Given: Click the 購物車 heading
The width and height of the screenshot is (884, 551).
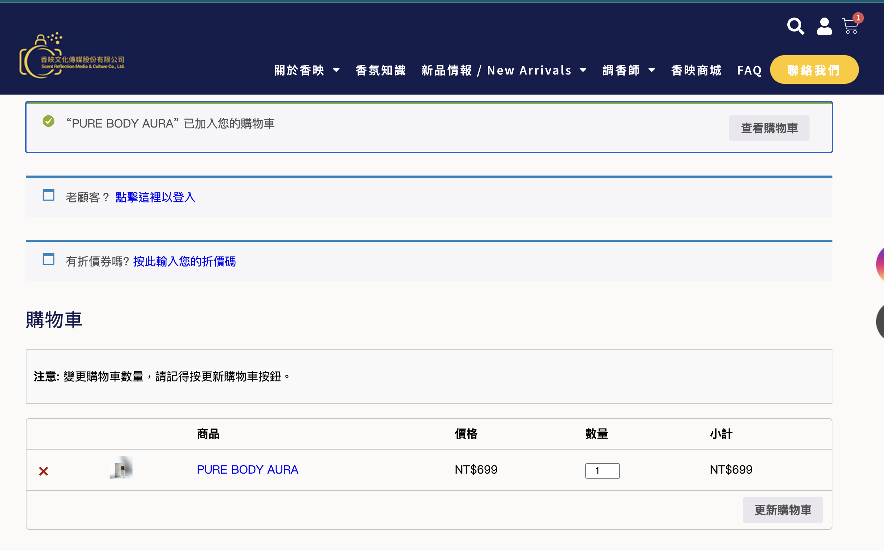Looking at the screenshot, I should [x=54, y=320].
